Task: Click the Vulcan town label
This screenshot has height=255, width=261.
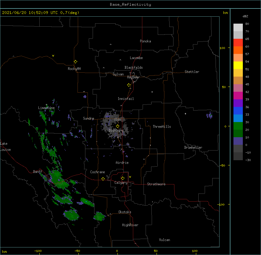Action: click(x=164, y=240)
